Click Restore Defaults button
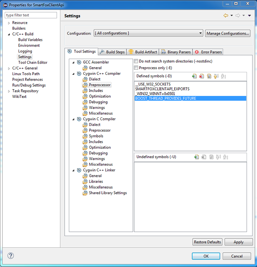 tap(207, 242)
